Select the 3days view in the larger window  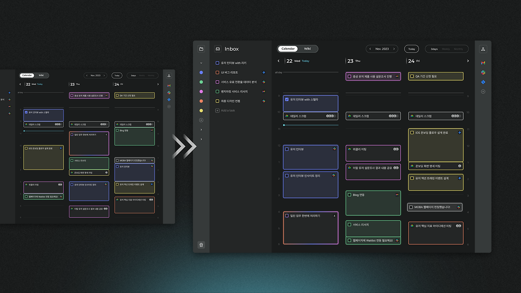point(434,49)
